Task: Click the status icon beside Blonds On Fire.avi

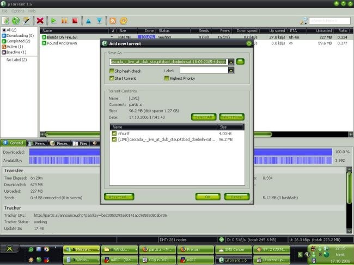Action: tap(44, 37)
